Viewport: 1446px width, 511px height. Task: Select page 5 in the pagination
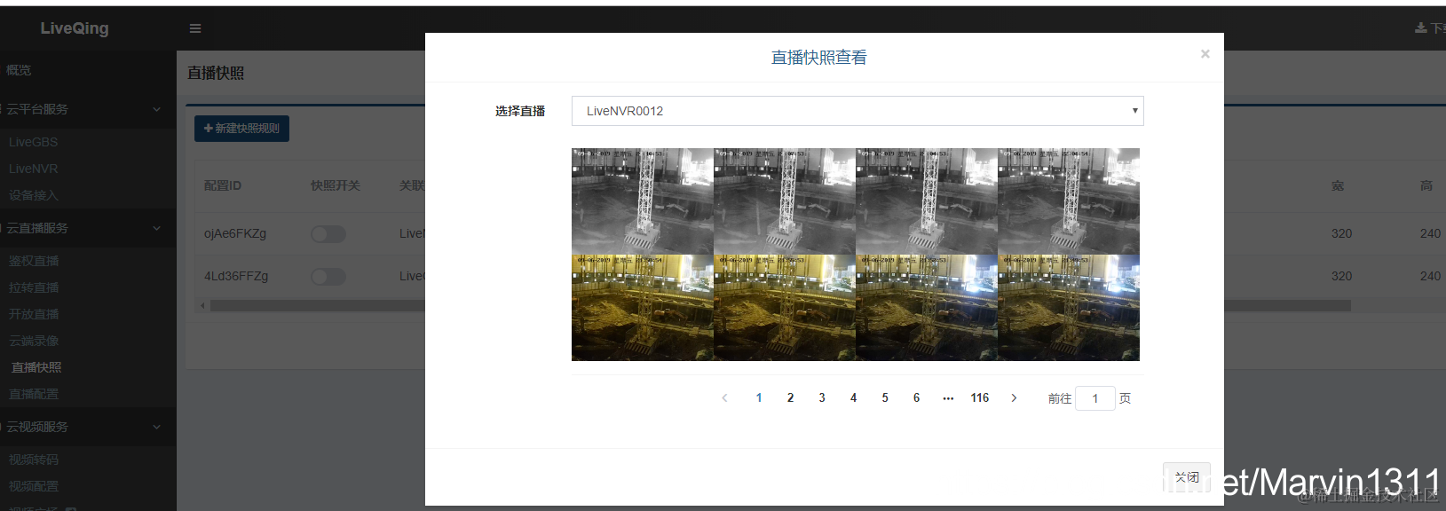[x=885, y=398]
